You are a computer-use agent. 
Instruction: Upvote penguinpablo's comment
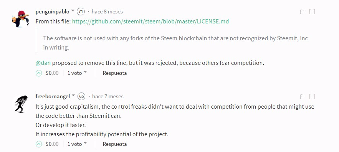39,73
